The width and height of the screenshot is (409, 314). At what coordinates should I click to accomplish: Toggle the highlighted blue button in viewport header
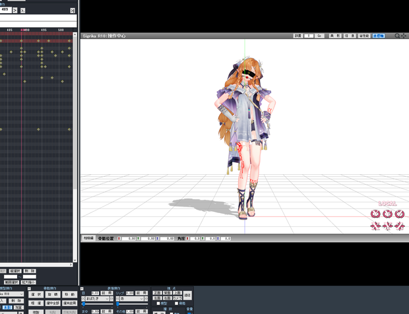379,36
